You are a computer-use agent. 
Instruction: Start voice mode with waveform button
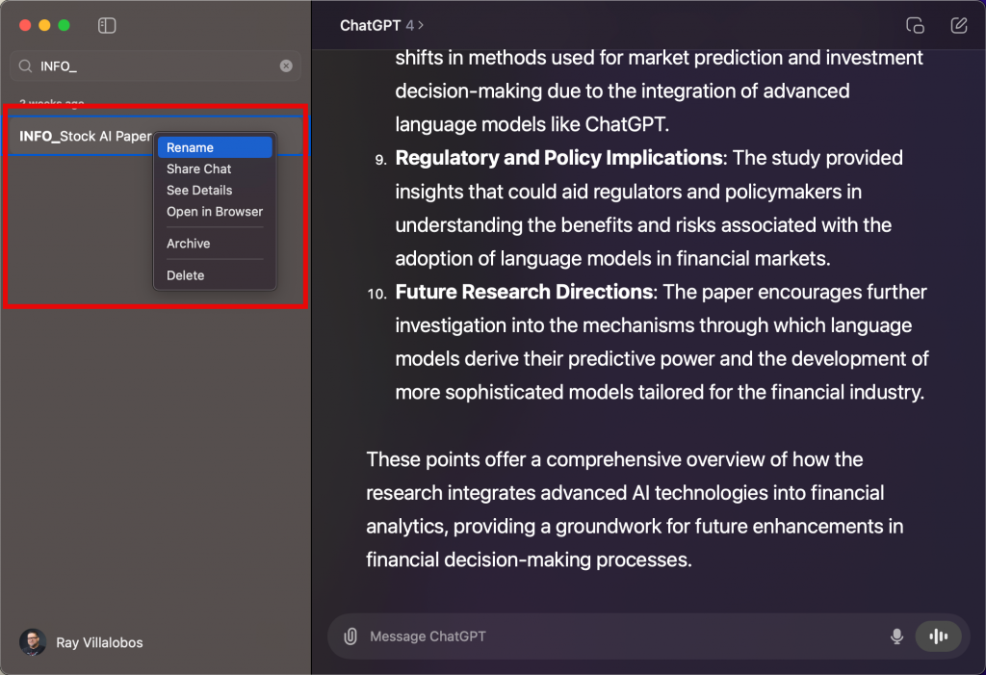[x=938, y=636]
